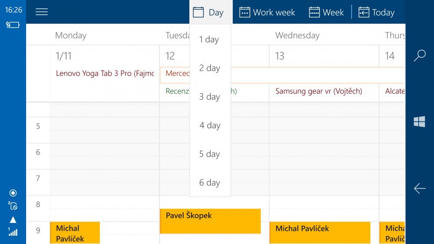
Task: Click the Day view calendar icon
Action: (x=198, y=12)
